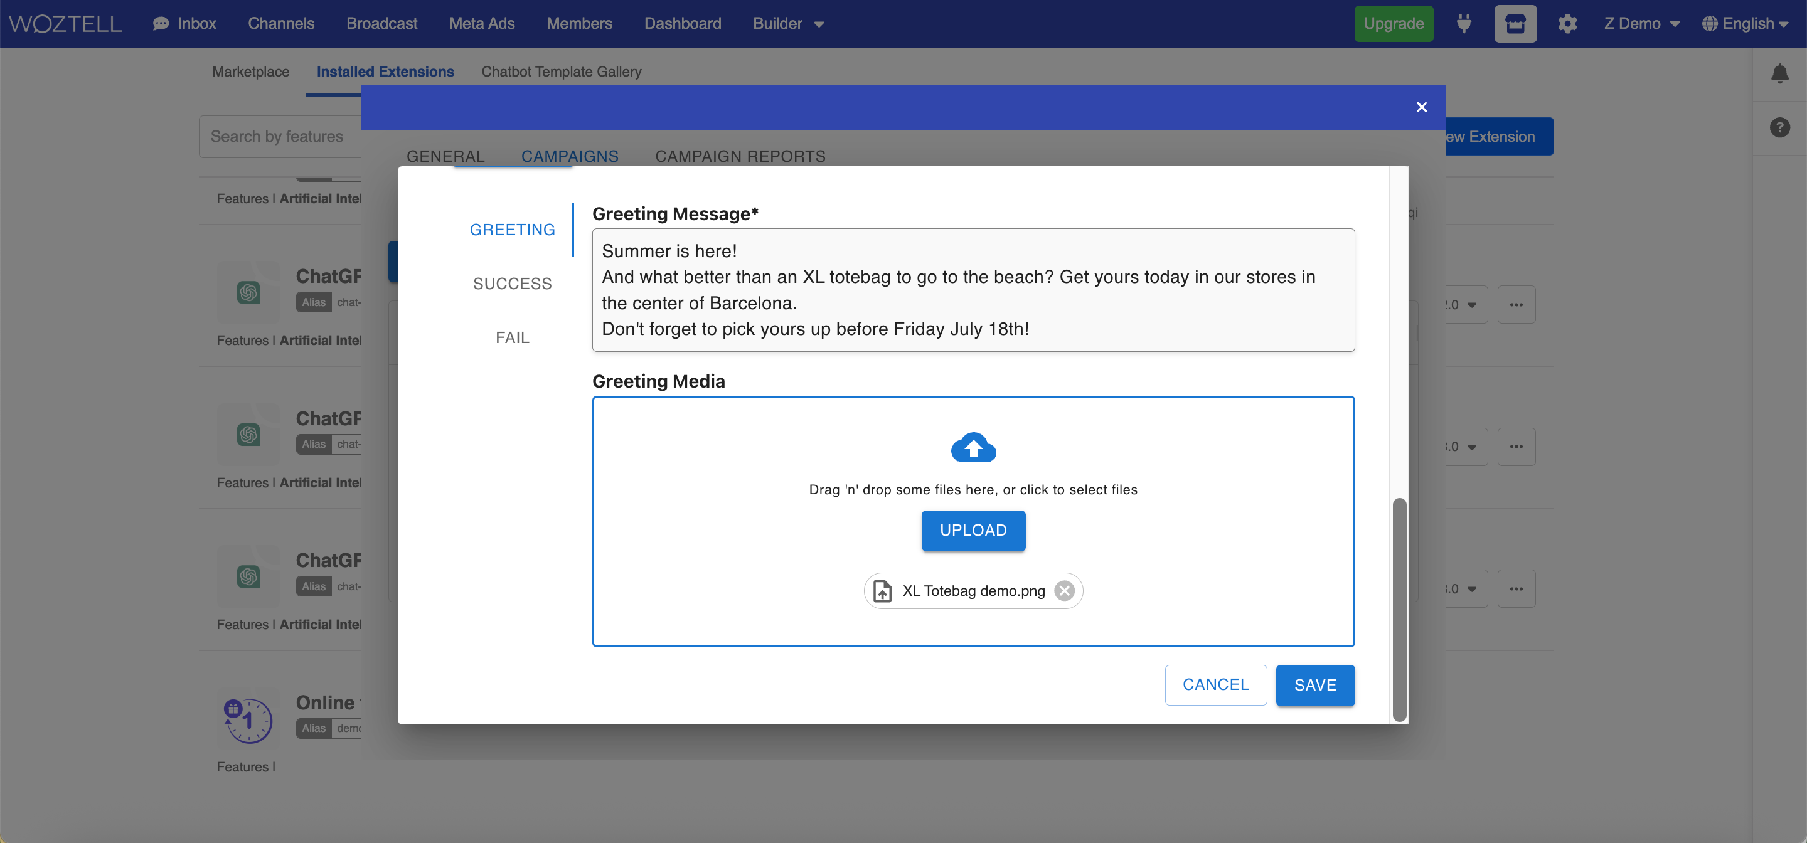Open Chatbot Template Gallery tab

[x=561, y=72]
